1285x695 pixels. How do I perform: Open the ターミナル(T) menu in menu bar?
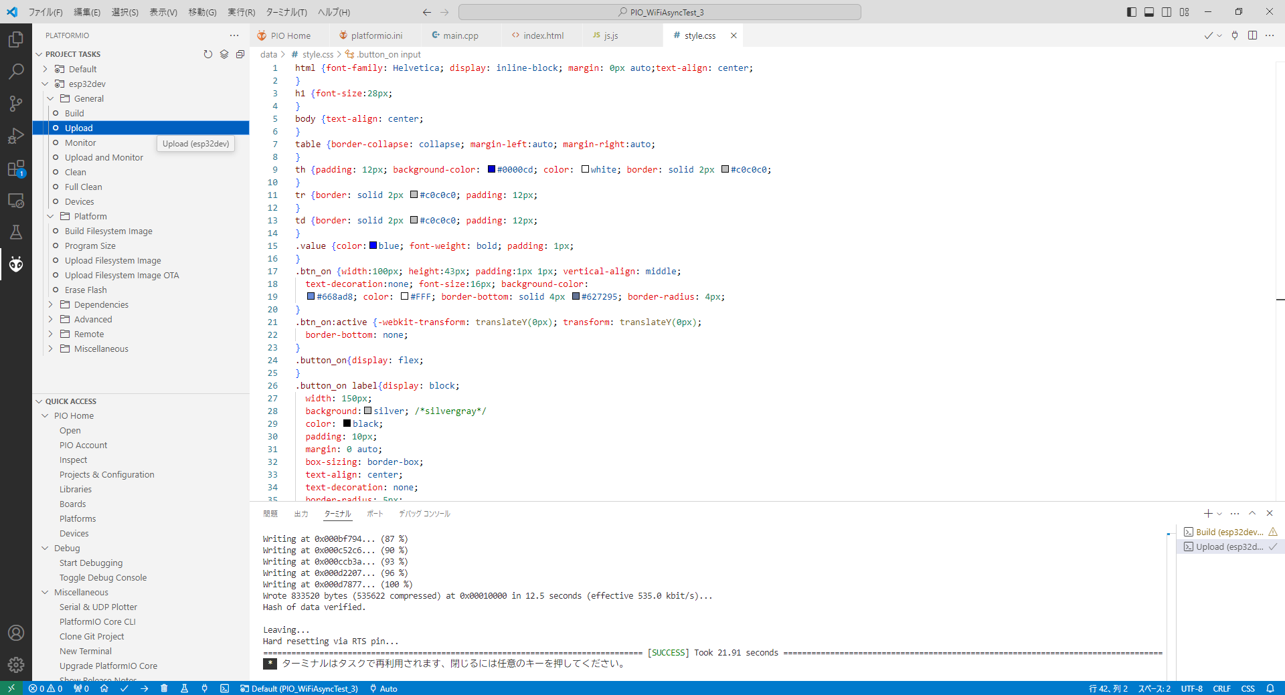(x=286, y=12)
